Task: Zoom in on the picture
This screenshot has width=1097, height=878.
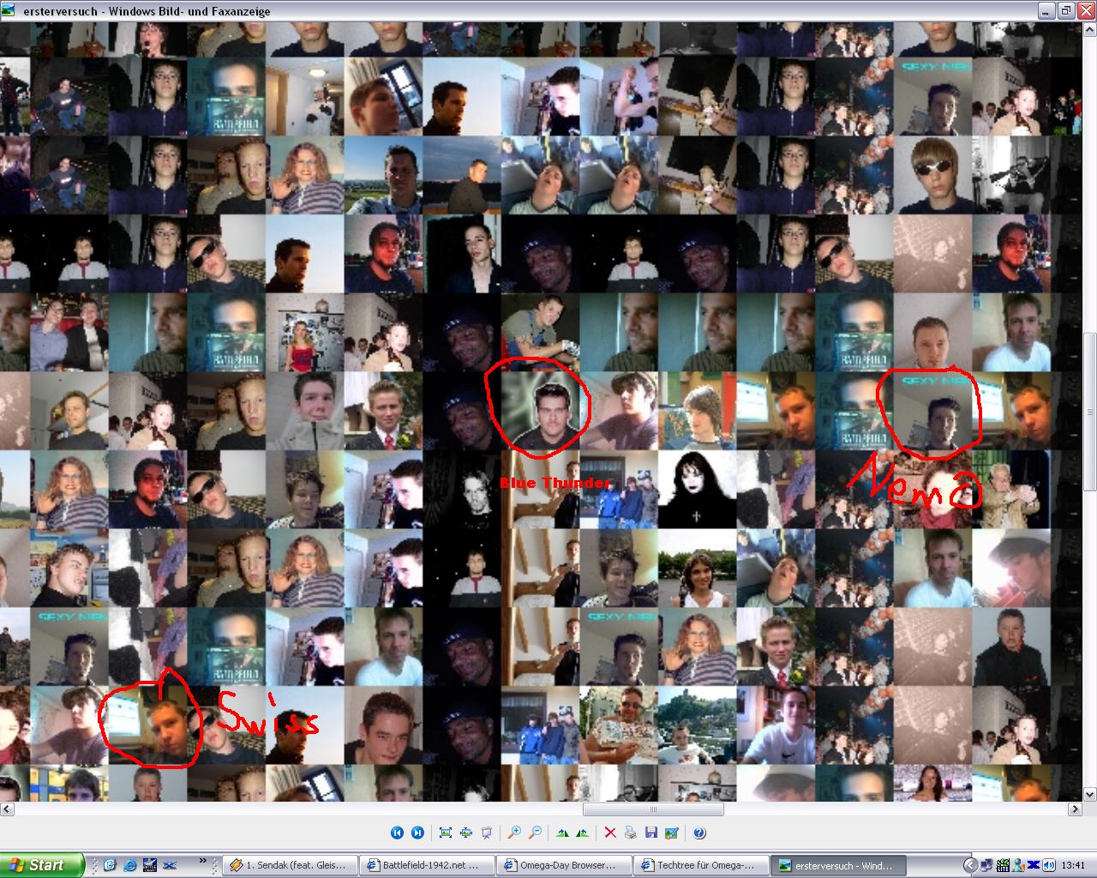Action: 514,833
